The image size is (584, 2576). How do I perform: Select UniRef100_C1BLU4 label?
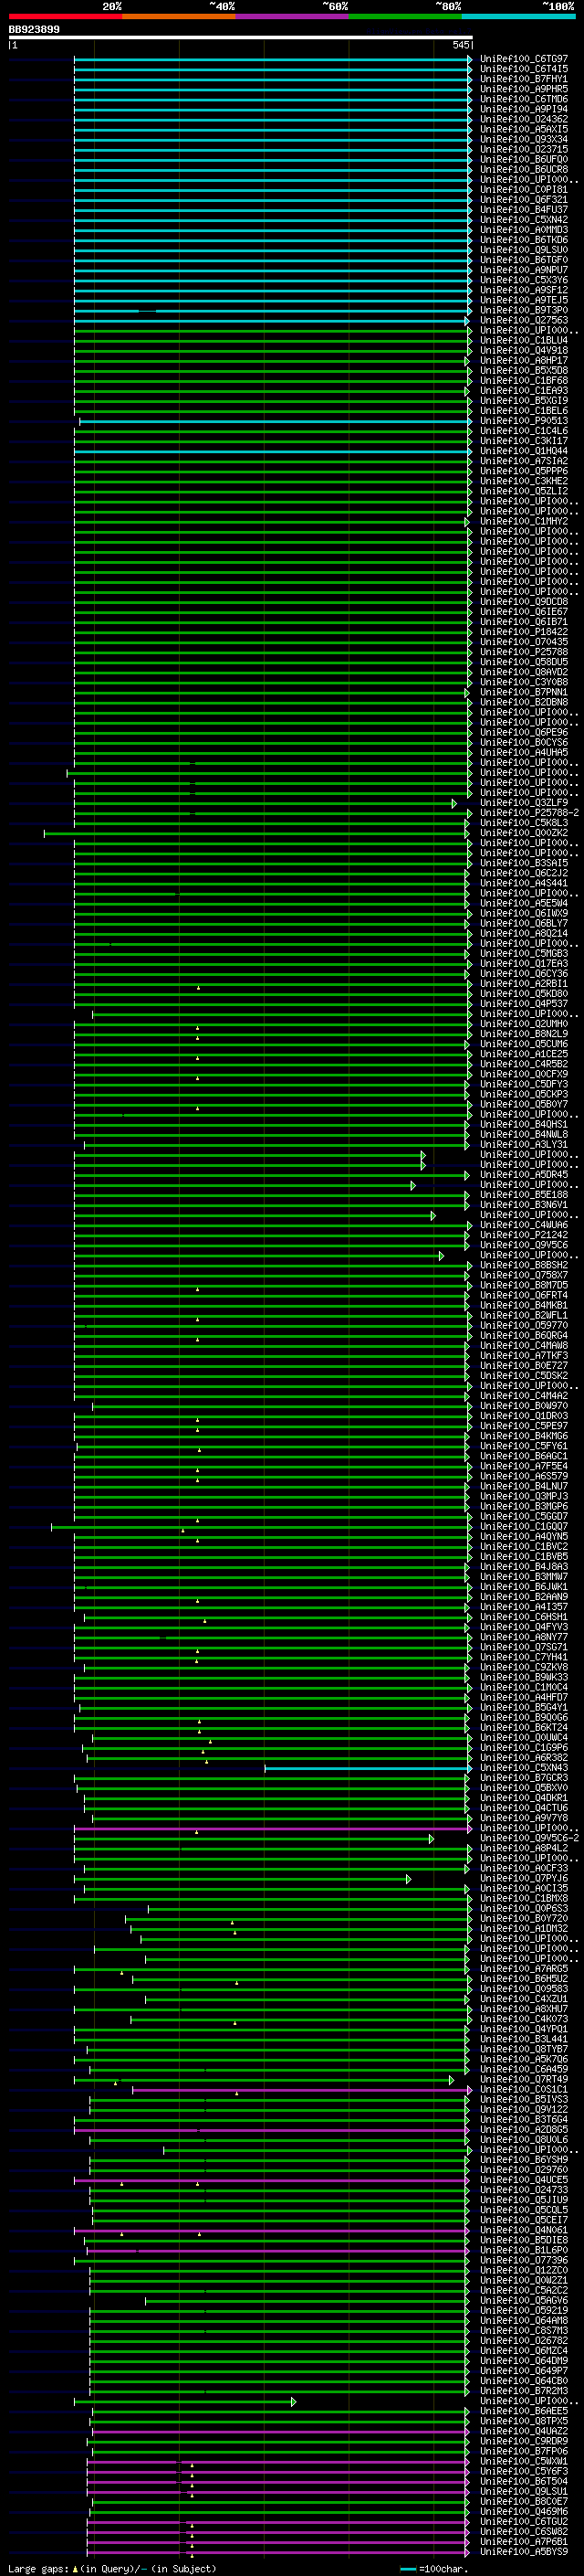point(523,340)
